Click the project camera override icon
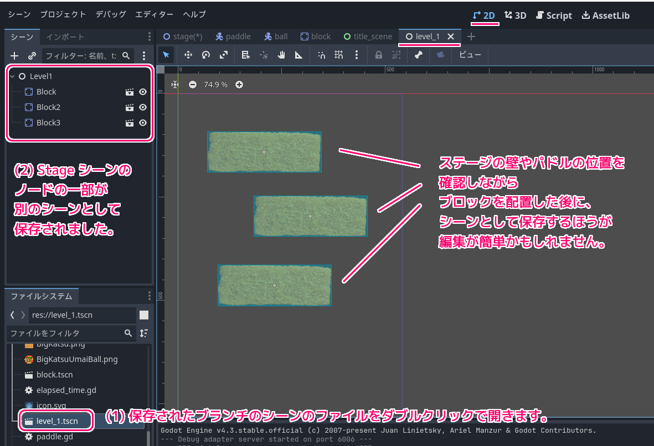Screen dimensions: 654x446 pyautogui.click(x=440, y=55)
